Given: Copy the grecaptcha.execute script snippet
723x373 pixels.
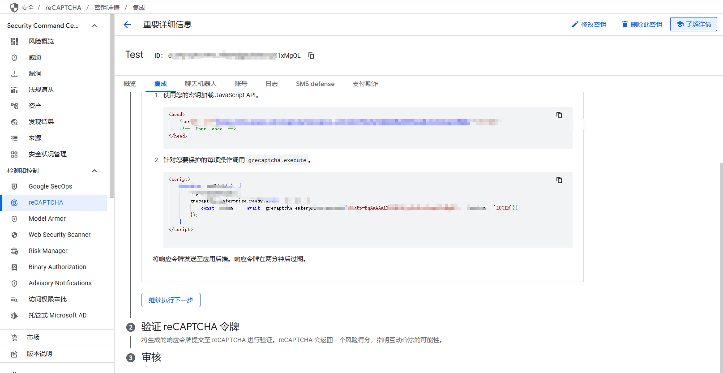Looking at the screenshot, I should click(x=559, y=180).
